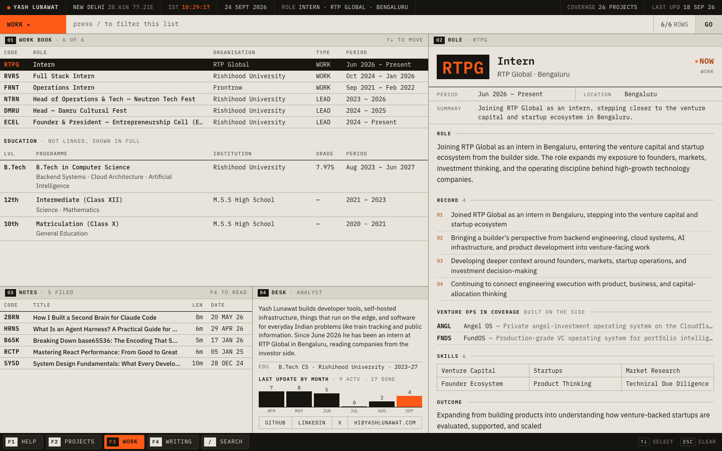Focus the filter list input field
Image resolution: width=722 pixels, height=451 pixels.
coord(359,24)
